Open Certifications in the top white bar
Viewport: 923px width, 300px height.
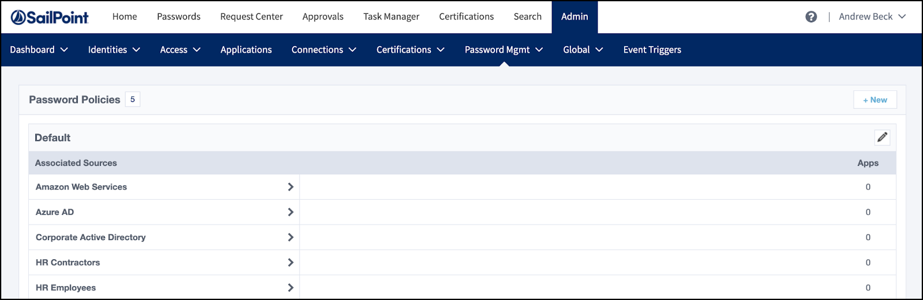466,17
